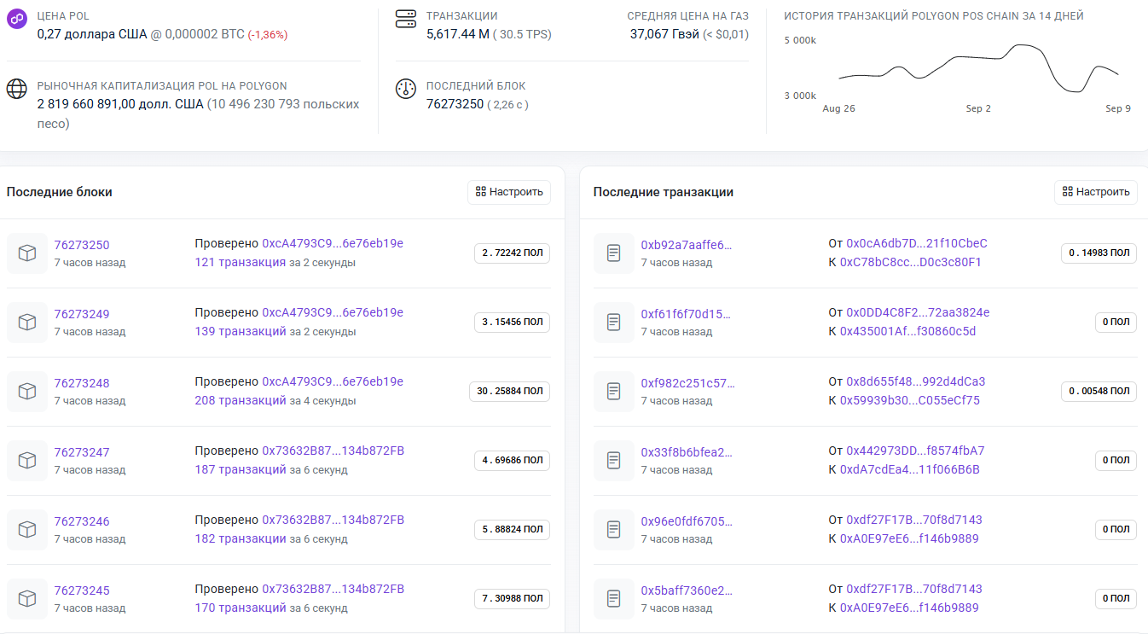This screenshot has height=634, width=1148.
Task: Click the 30.25884 ПОЛ reward badge
Action: point(510,392)
